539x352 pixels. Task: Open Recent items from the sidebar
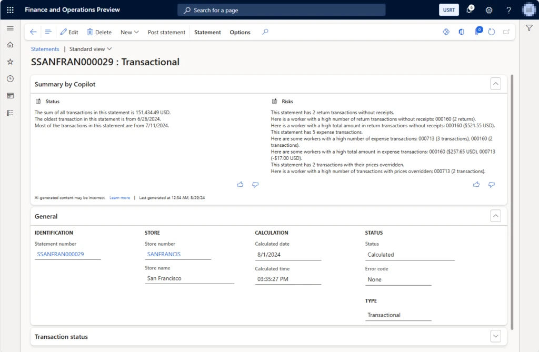point(9,78)
